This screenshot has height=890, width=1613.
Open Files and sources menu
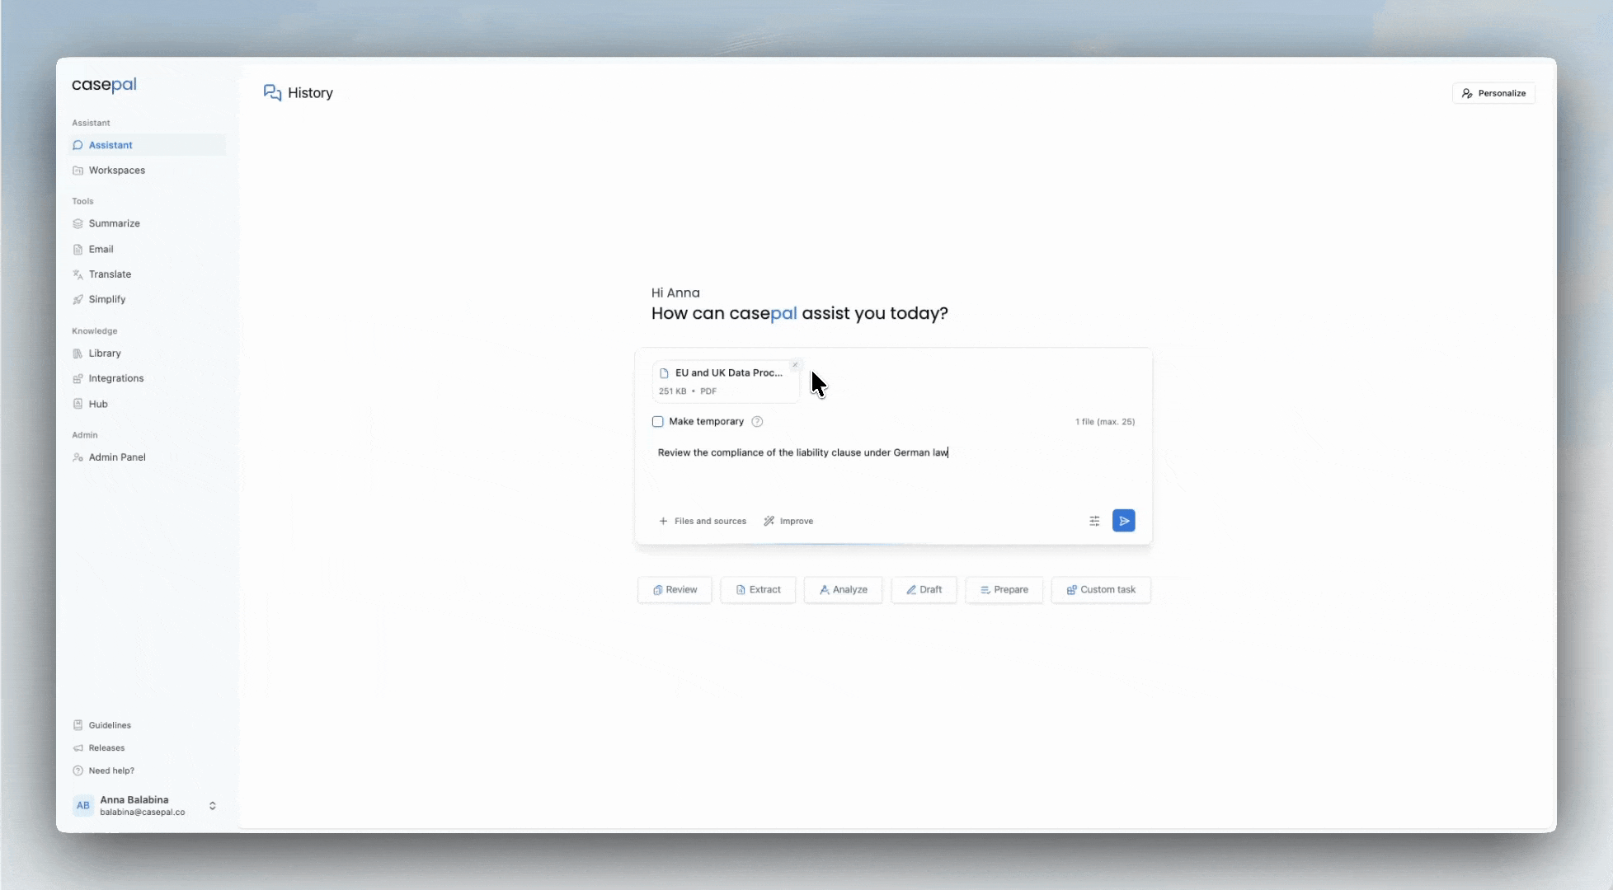703,521
